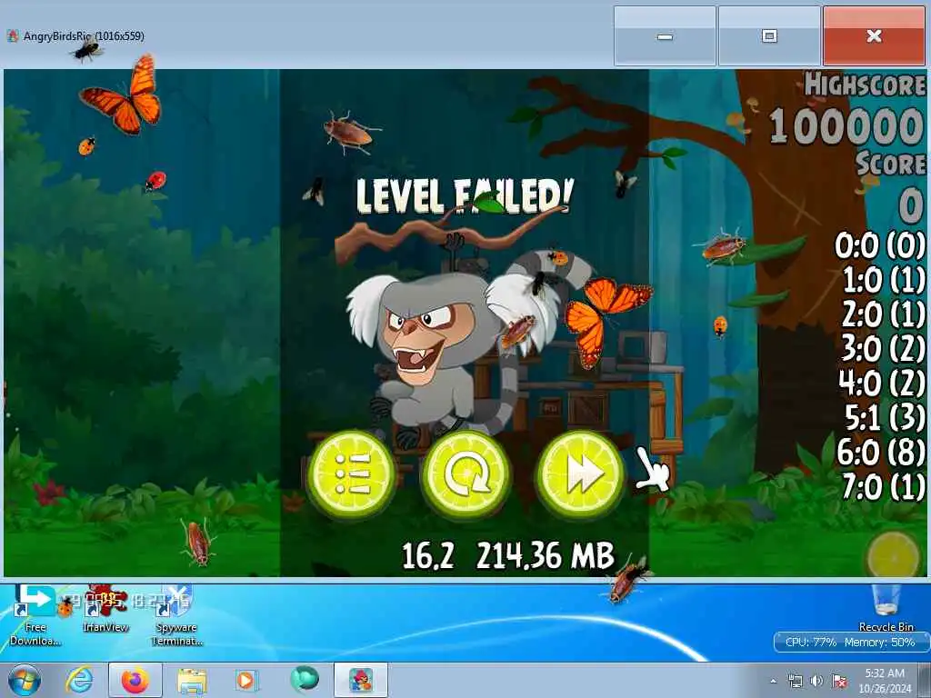Screen dimensions: 931x698
Task: Click the 214.36 MB memory readout
Action: pyautogui.click(x=546, y=556)
